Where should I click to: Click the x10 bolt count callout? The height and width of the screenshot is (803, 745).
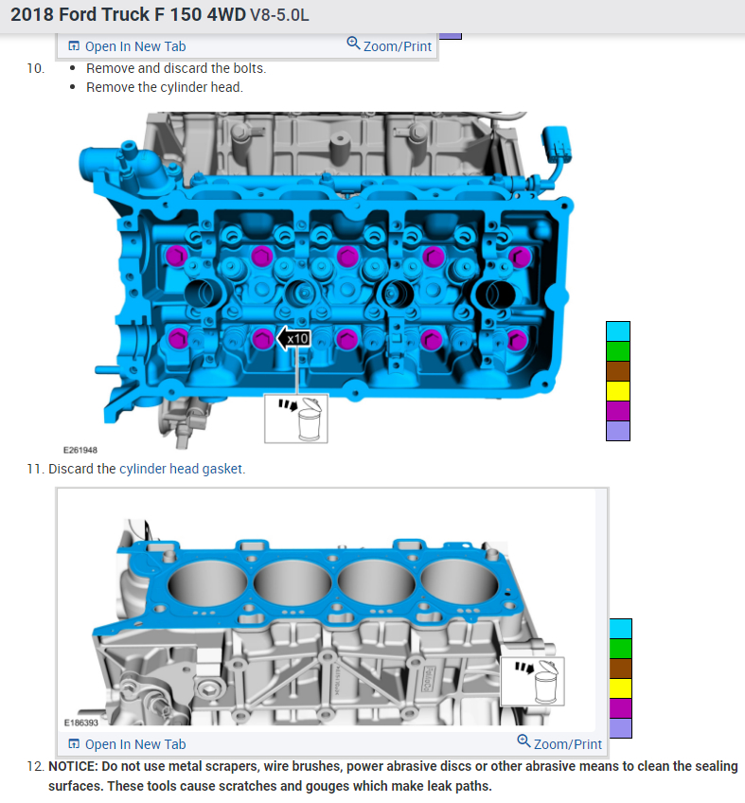[x=293, y=338]
